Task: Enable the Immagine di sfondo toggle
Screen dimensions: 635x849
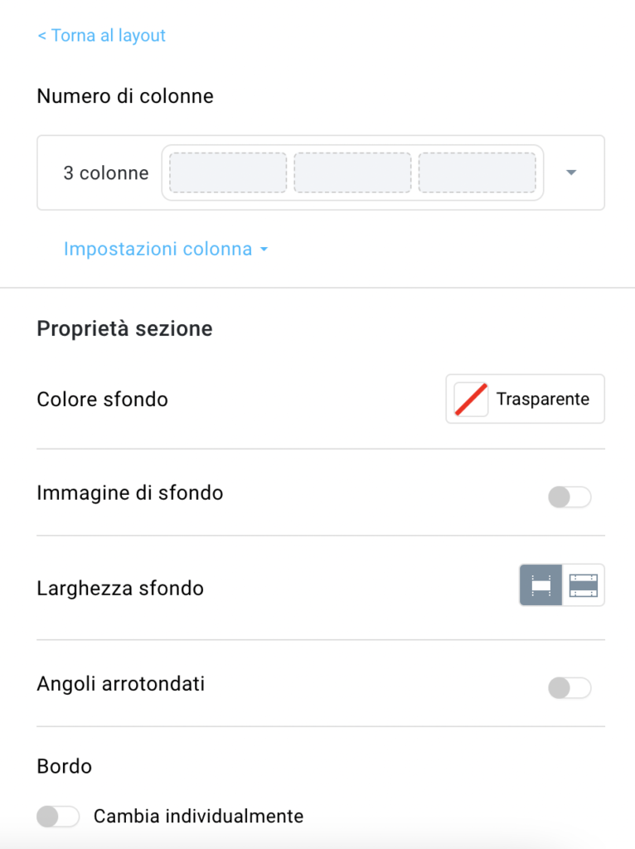Action: [570, 497]
